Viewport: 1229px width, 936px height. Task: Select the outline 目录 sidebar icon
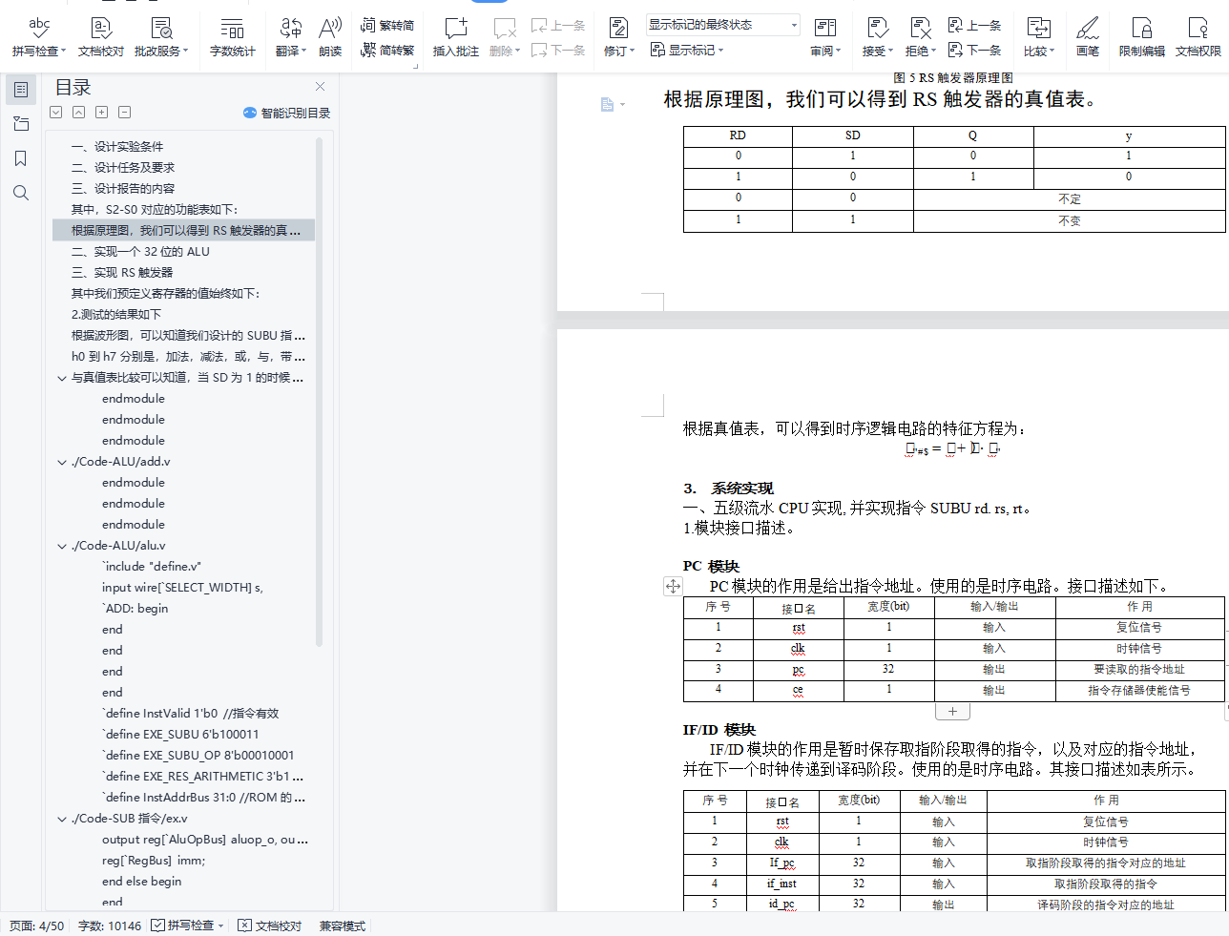[21, 90]
